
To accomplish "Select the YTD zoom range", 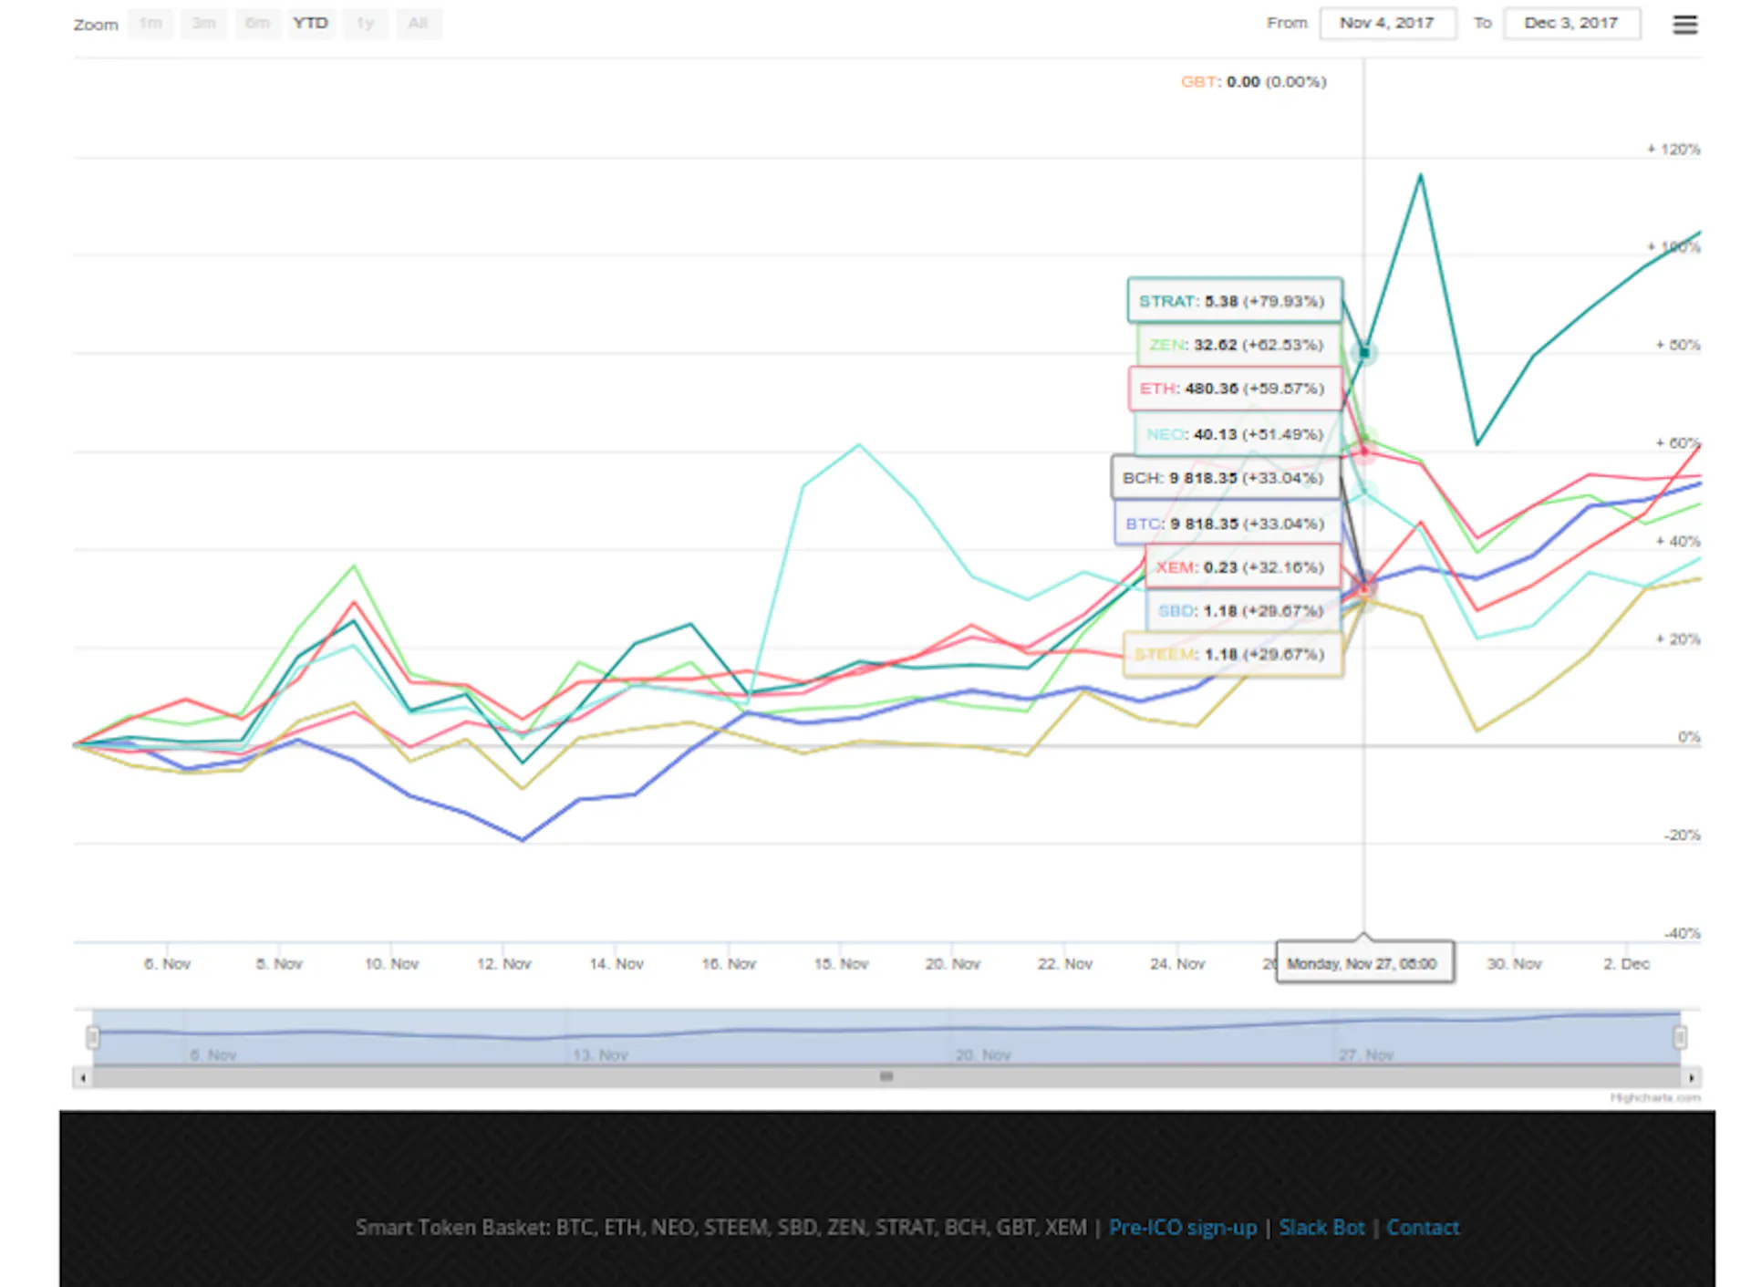I will (x=311, y=24).
